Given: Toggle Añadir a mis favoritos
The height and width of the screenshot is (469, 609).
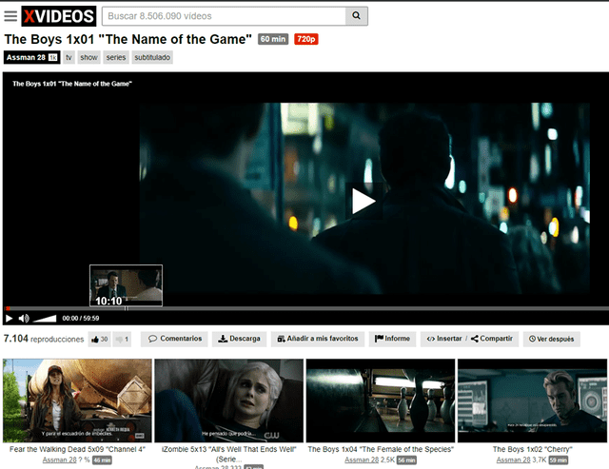Looking at the screenshot, I should [x=318, y=339].
